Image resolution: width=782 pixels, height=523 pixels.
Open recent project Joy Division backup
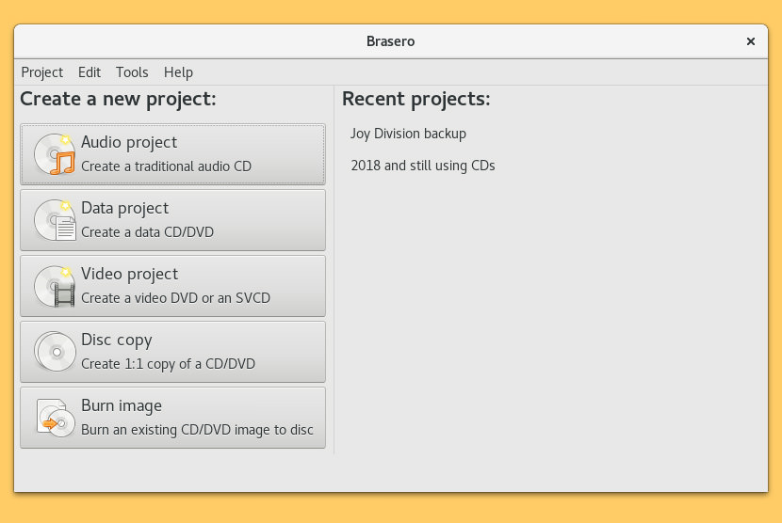pos(408,134)
